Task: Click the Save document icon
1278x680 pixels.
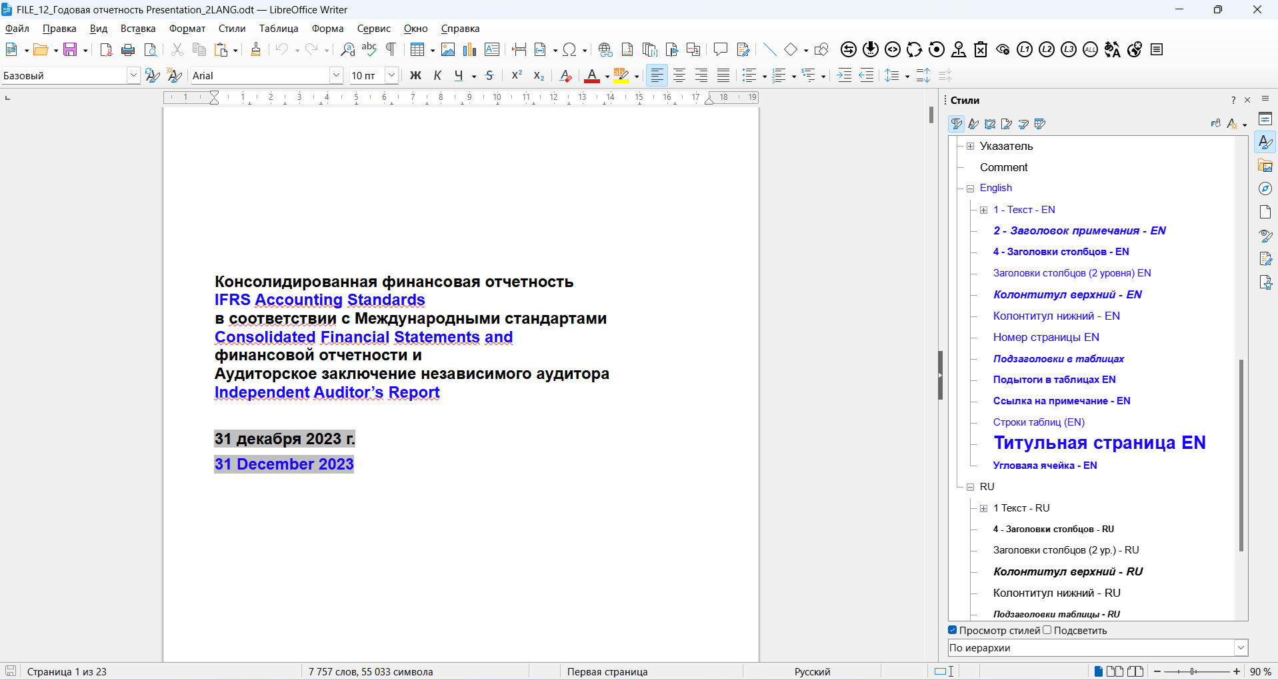Action: click(x=70, y=49)
